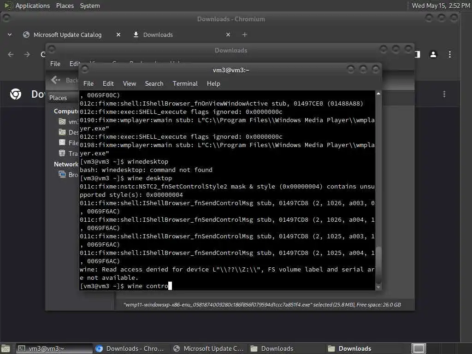This screenshot has width=472, height=354.
Task: Open the terminal File menu
Action: click(x=88, y=84)
